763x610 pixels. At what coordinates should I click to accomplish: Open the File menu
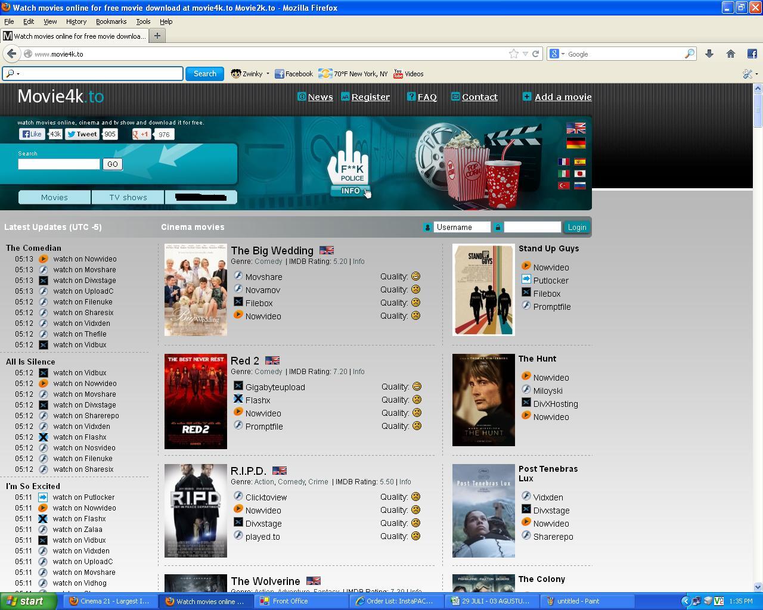9,21
